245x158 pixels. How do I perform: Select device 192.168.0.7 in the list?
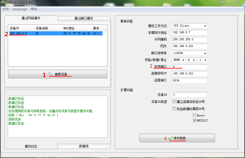18,33
